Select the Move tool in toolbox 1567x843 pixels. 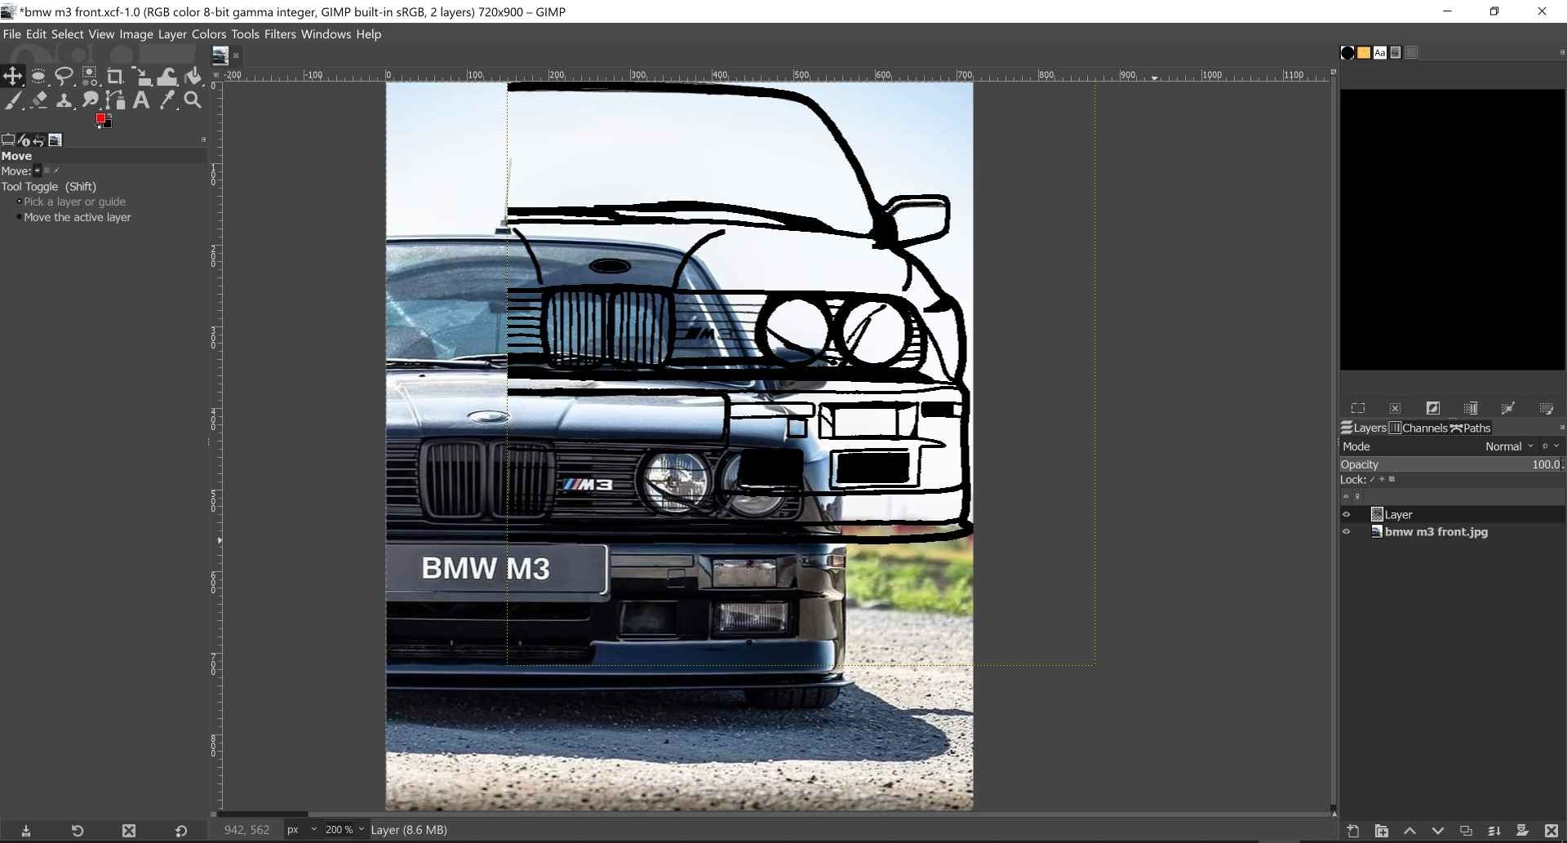coord(12,77)
